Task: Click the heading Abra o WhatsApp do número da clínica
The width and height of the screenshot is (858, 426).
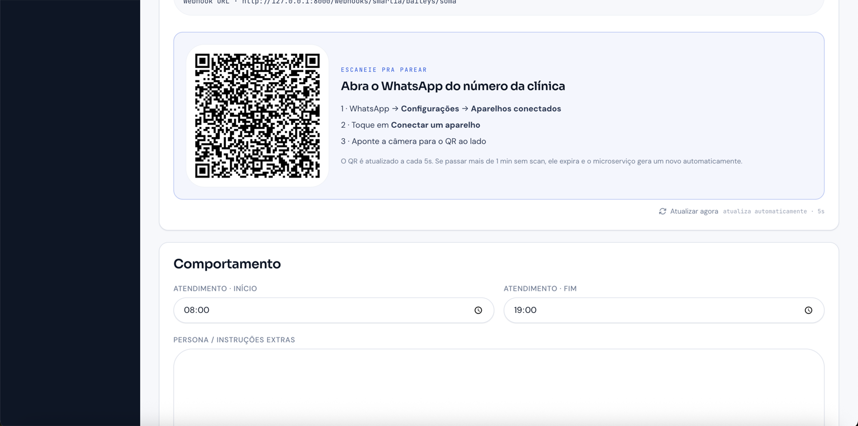Action: 453,86
